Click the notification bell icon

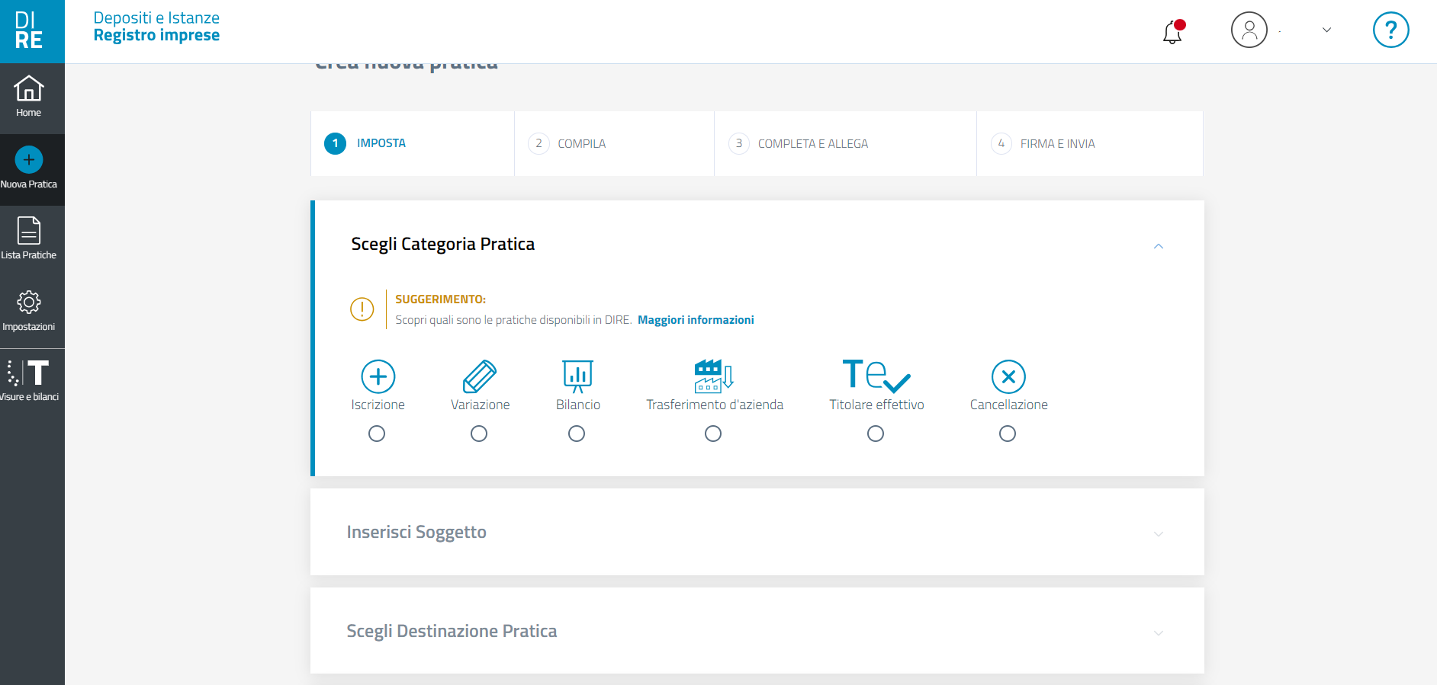pyautogui.click(x=1172, y=32)
